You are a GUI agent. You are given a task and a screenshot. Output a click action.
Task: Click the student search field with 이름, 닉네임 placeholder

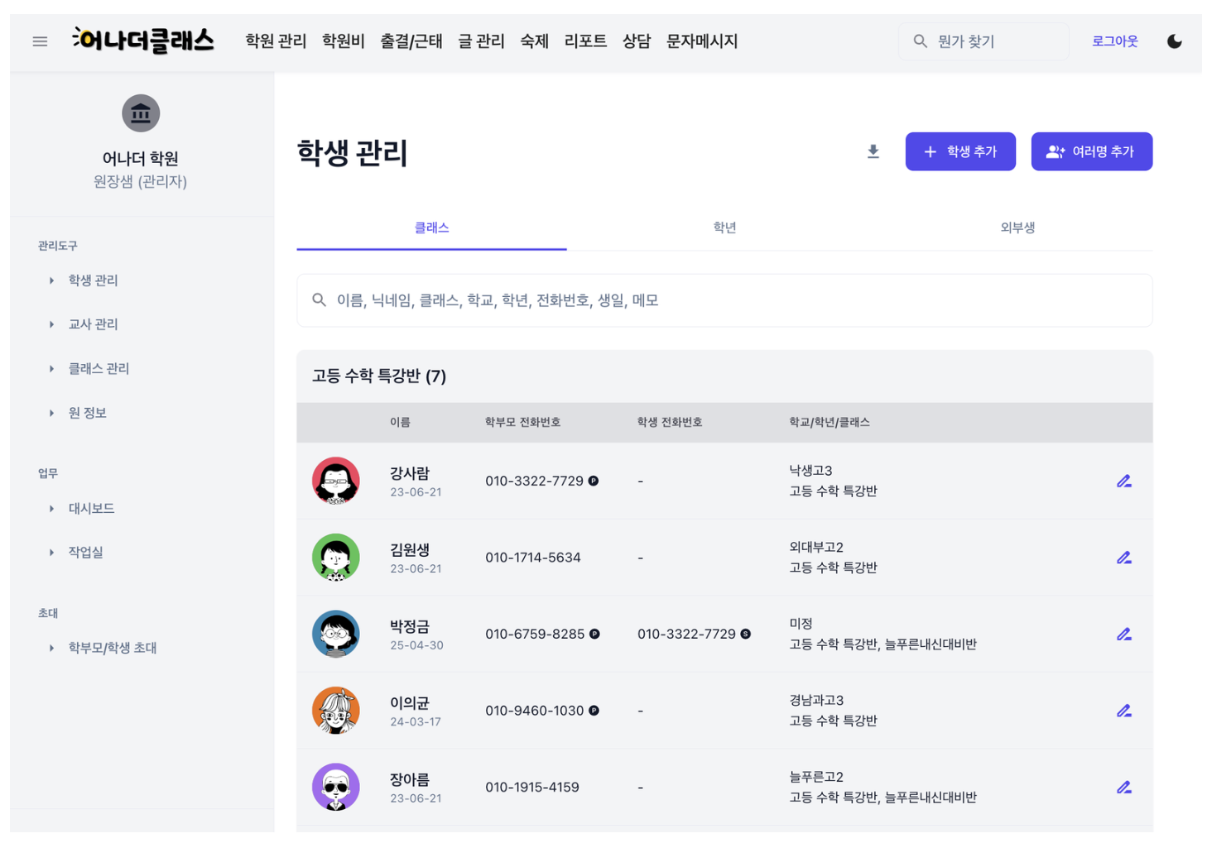pos(724,300)
